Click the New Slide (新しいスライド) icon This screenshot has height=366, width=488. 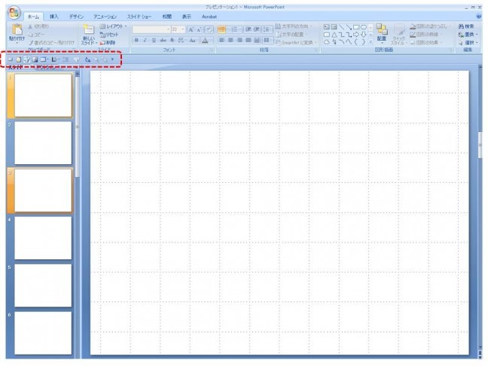(89, 31)
